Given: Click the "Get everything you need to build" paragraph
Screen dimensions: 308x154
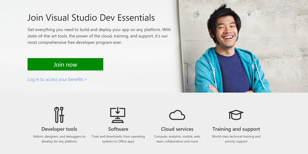Looking at the screenshot, I should click(99, 36).
